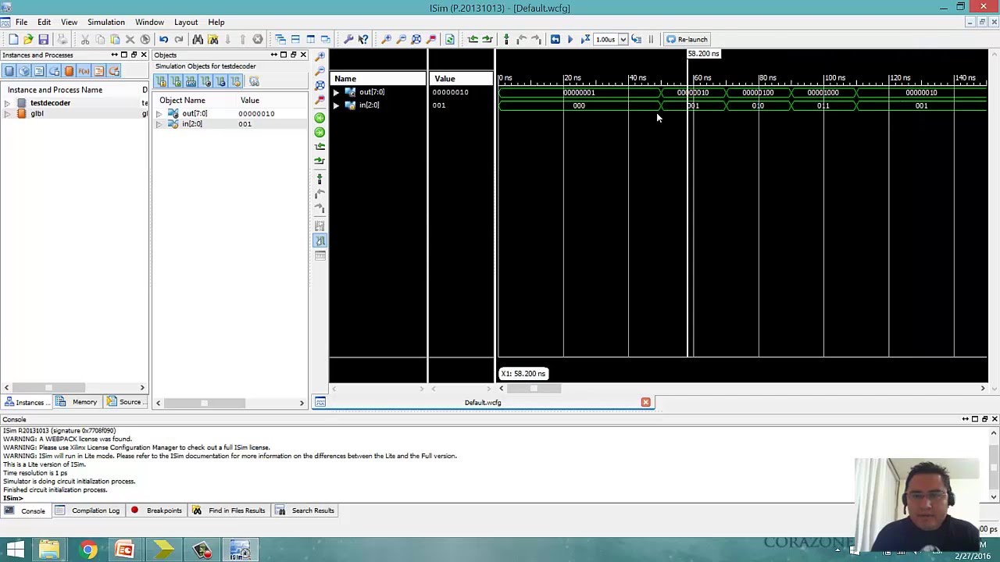Click the previous-transition icon on side toolbar
The width and height of the screenshot is (1000, 562).
click(320, 146)
